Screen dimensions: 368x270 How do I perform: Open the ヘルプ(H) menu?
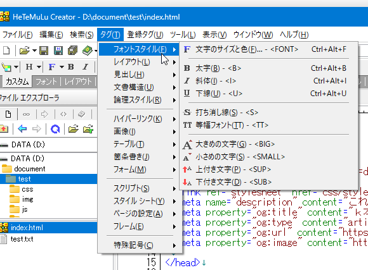point(294,35)
